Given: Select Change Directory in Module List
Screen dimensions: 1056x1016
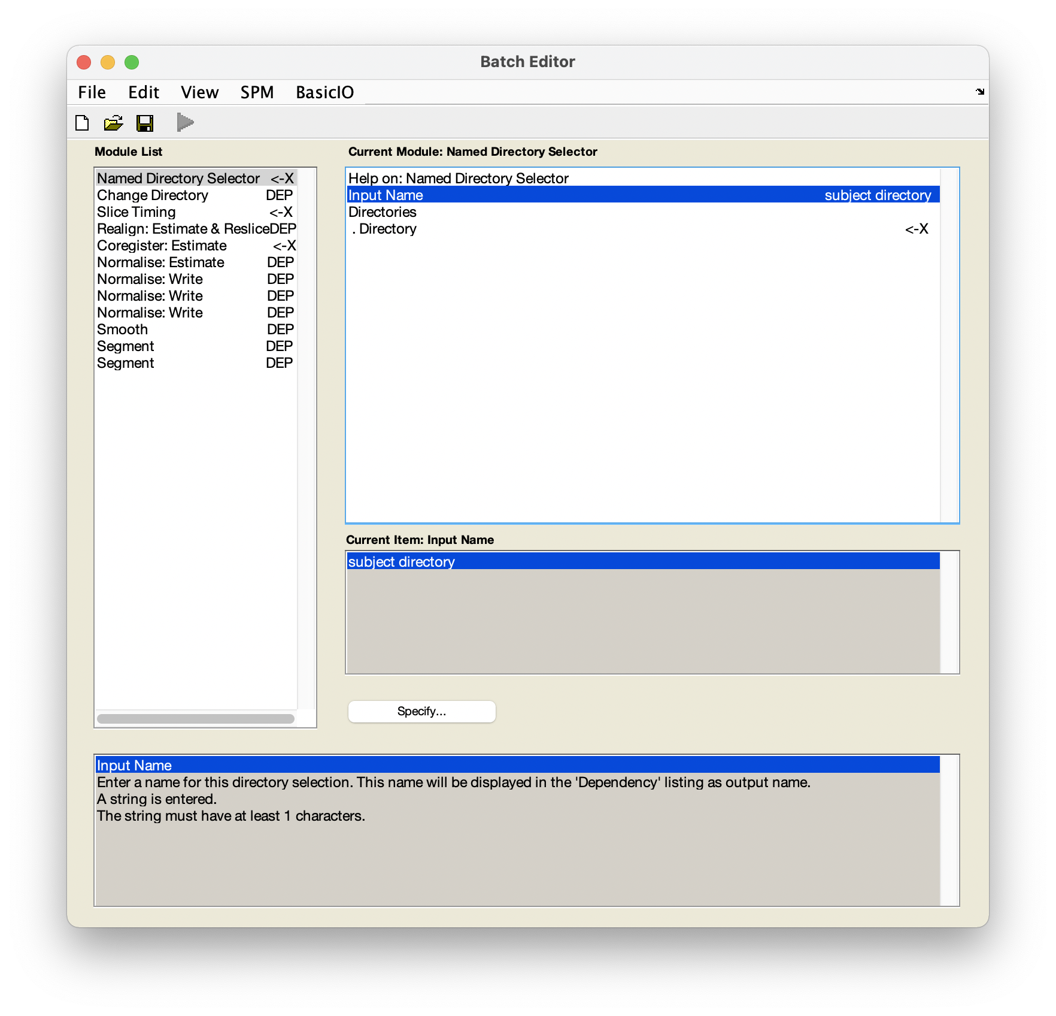Looking at the screenshot, I should pyautogui.click(x=153, y=195).
